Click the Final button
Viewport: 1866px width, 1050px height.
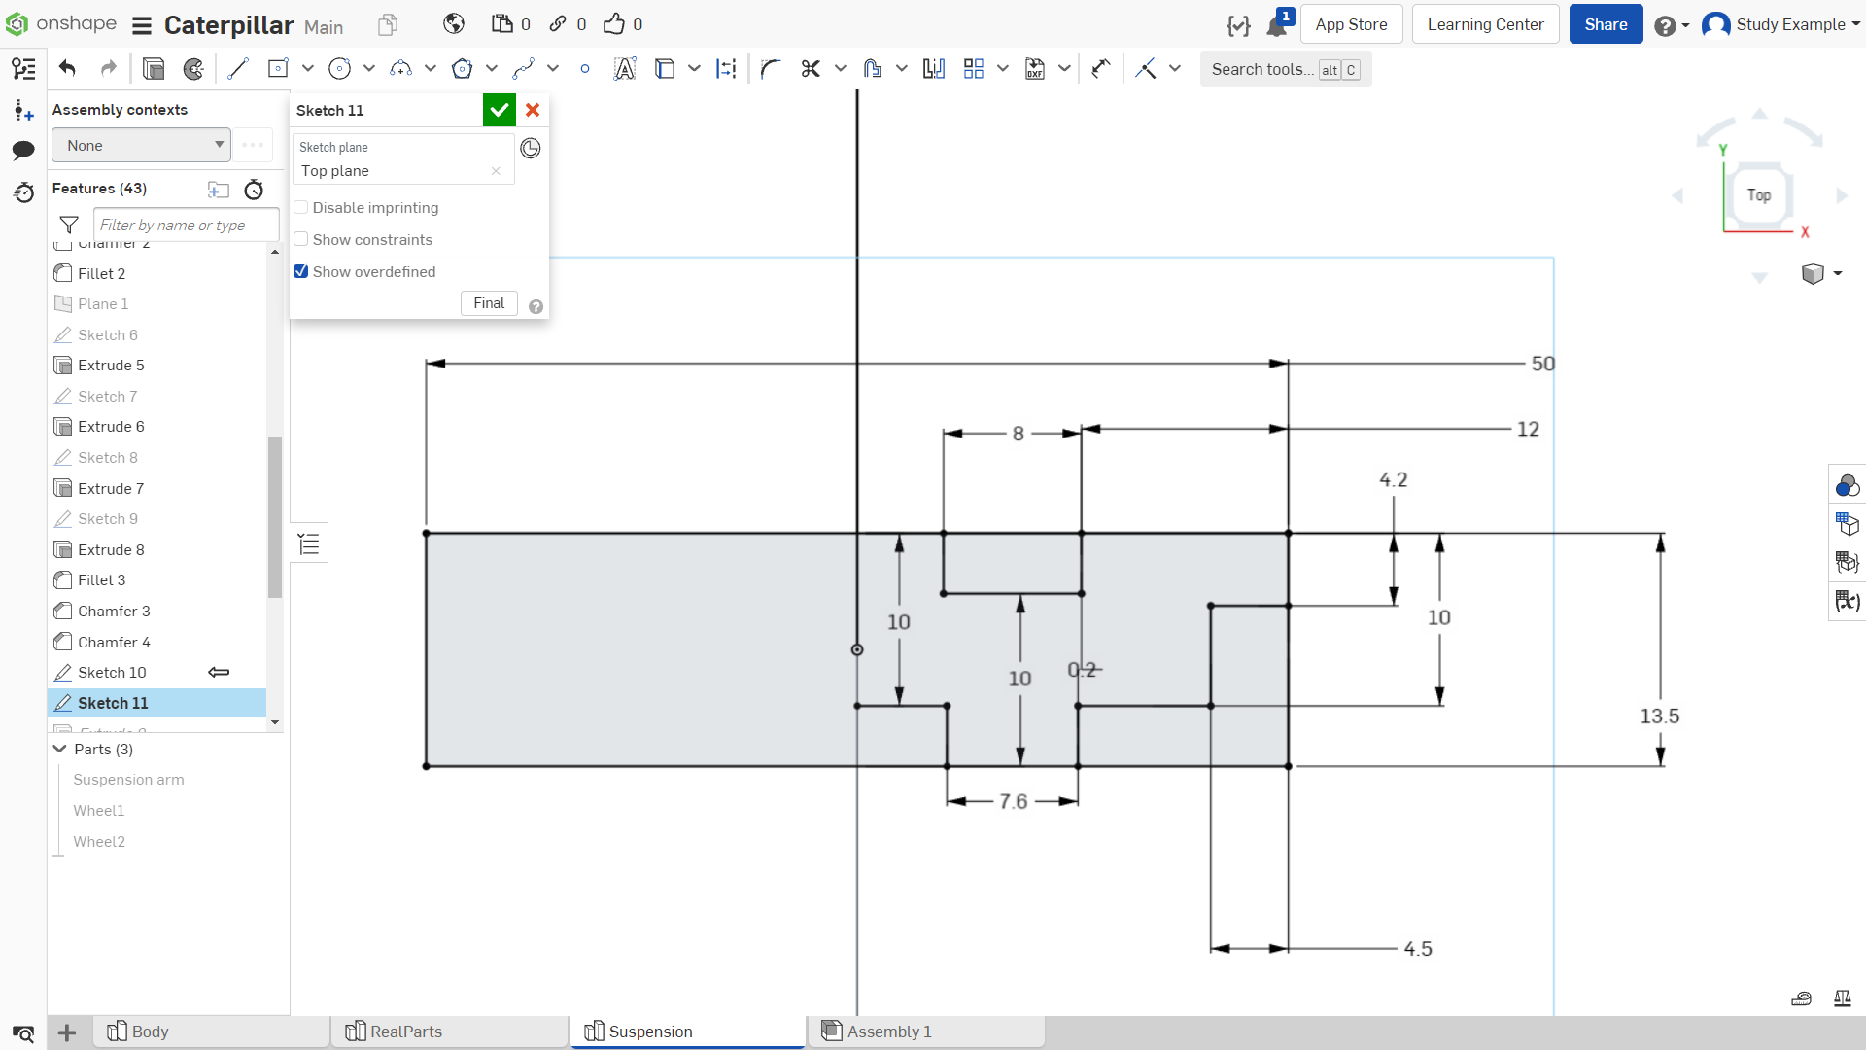(x=489, y=303)
